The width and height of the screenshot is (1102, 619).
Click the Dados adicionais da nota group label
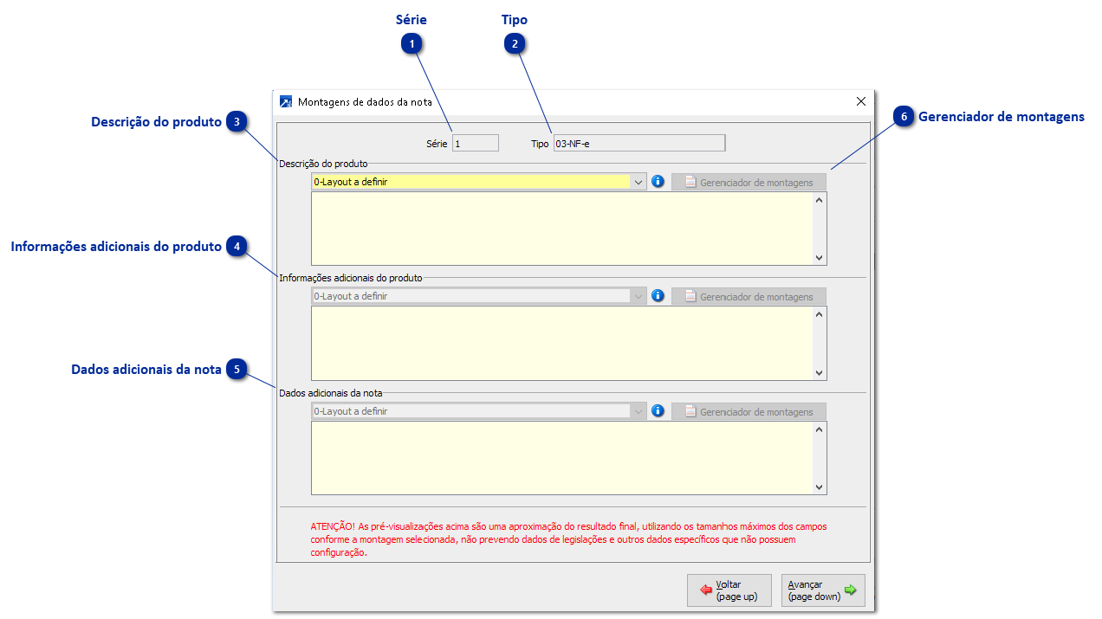[x=331, y=393]
